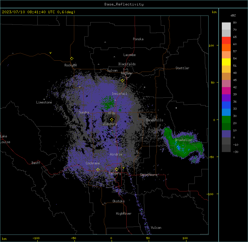Click the blue reflectivity core near Drumheller
This screenshot has width=248, height=242.
point(178,148)
